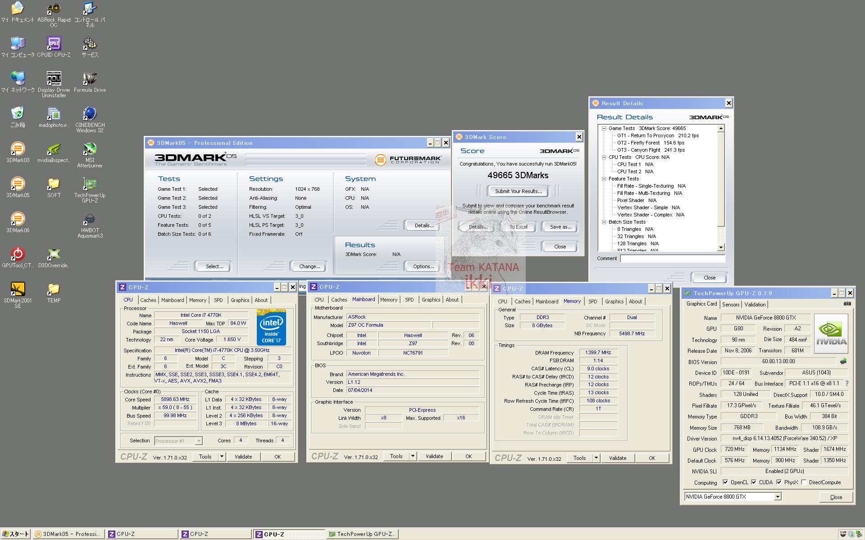Click Change button under Settings
This screenshot has height=540, width=865.
310,266
